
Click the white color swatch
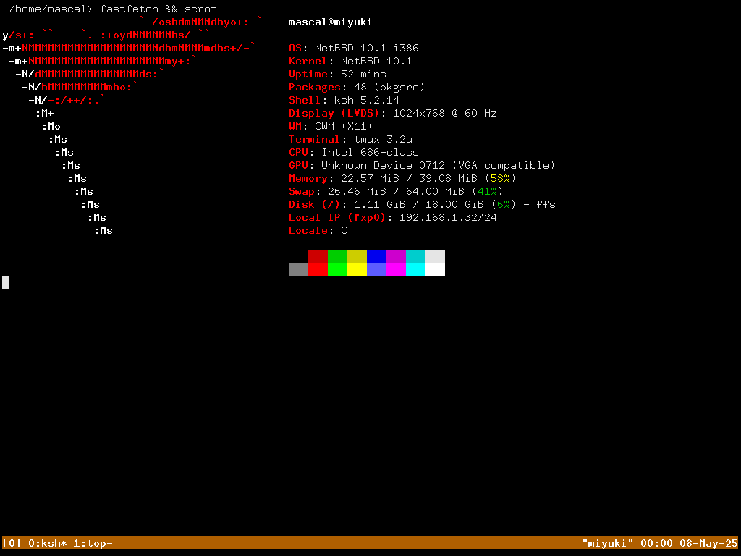click(435, 269)
